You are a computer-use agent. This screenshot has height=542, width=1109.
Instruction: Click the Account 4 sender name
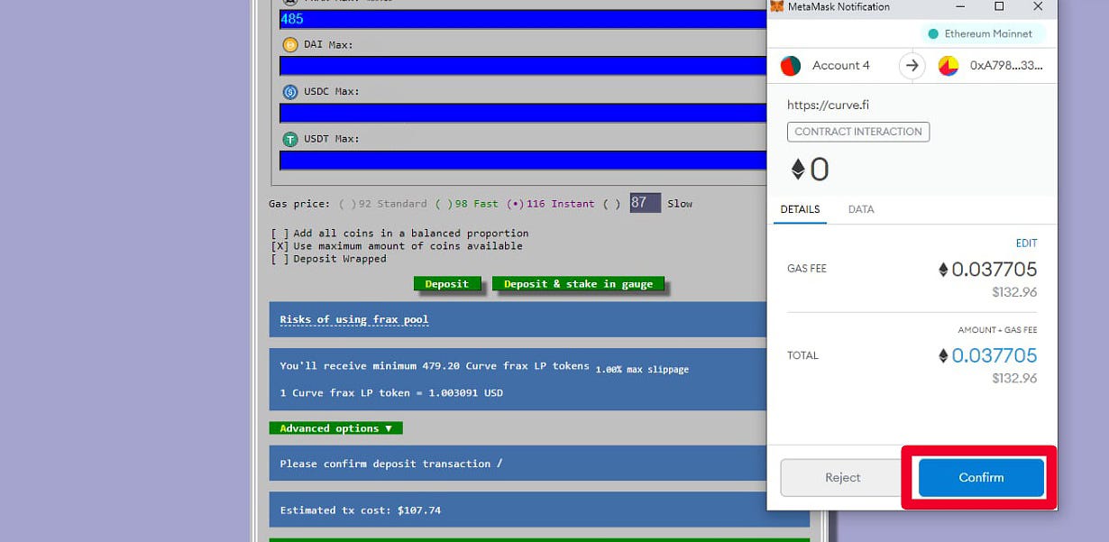(841, 65)
